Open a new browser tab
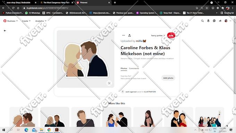This screenshot has height=133, width=236. tap(115, 2)
